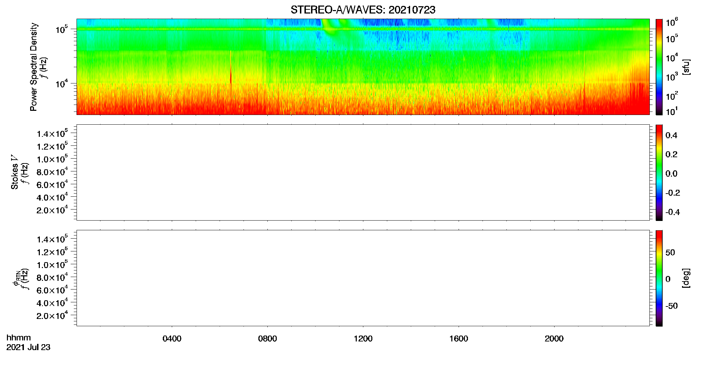Click the 1200 time tick label

pos(363,339)
